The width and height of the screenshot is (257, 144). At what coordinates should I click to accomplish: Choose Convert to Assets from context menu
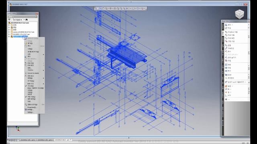[x=33, y=73]
